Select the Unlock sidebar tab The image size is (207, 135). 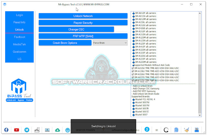pyautogui.click(x=19, y=30)
